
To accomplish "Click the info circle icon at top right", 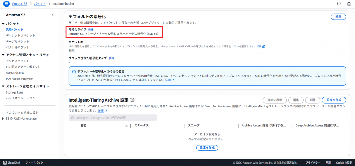I will coord(339,3).
